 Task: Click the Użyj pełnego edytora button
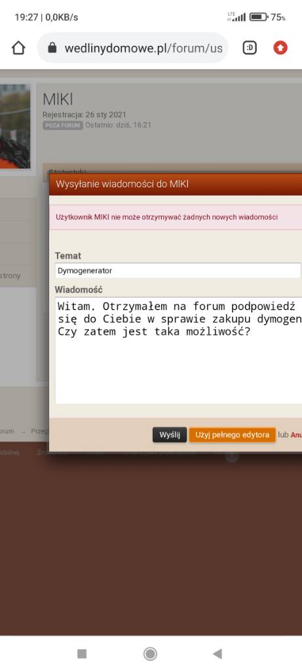pyautogui.click(x=233, y=434)
